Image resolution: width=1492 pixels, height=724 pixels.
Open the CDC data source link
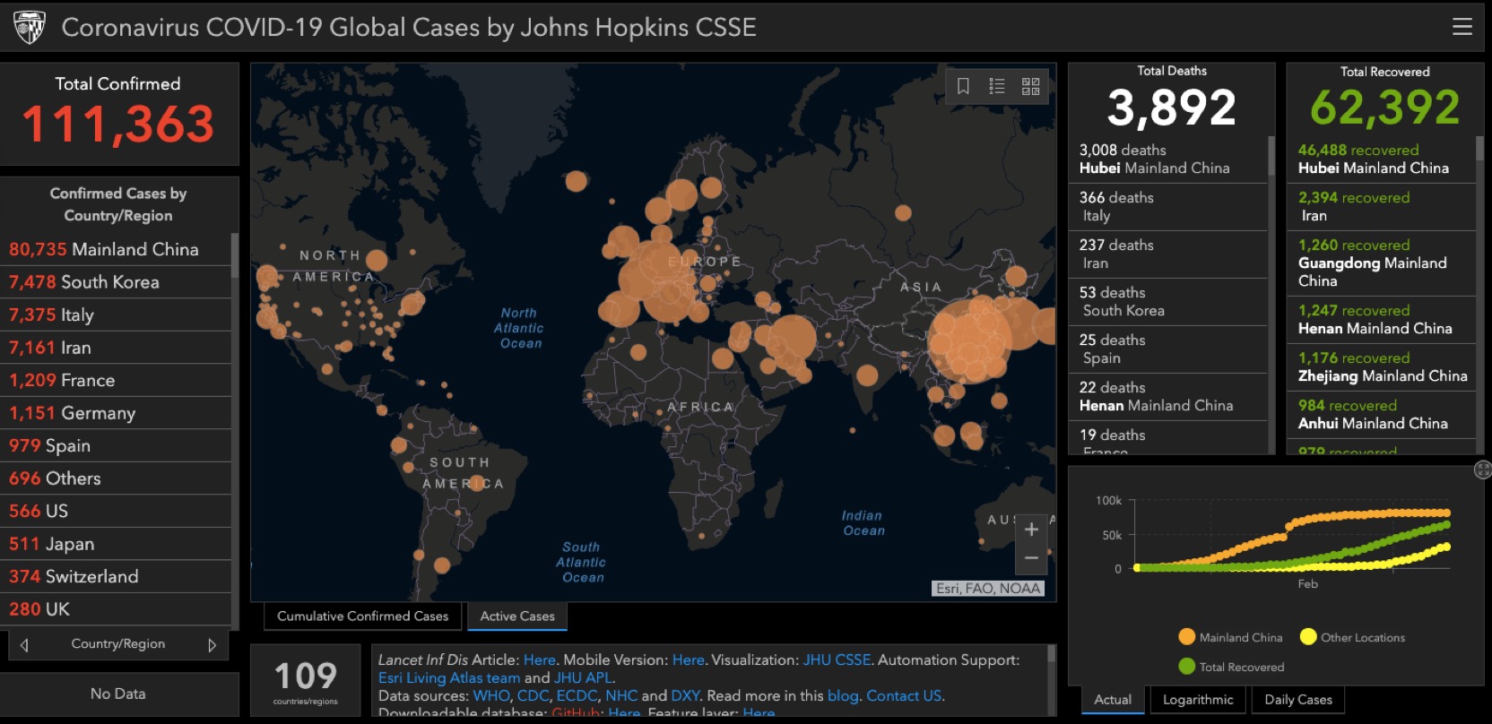pyautogui.click(x=533, y=696)
